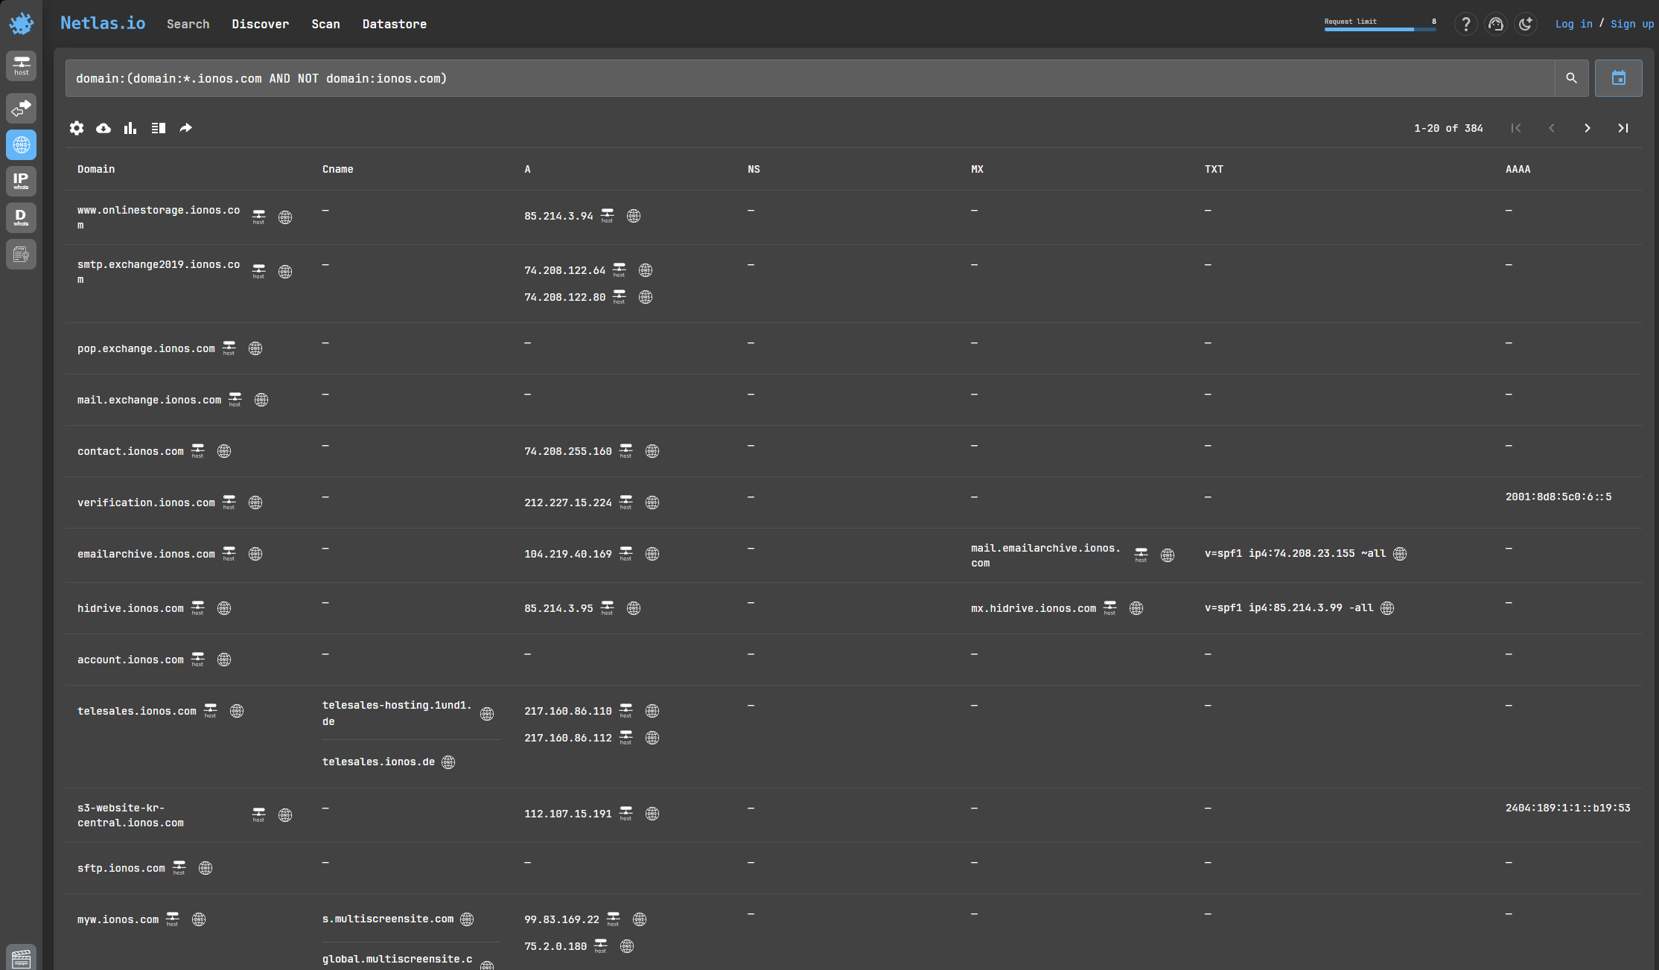This screenshot has height=970, width=1659.
Task: Click the Request limit progress bar
Action: click(x=1380, y=29)
